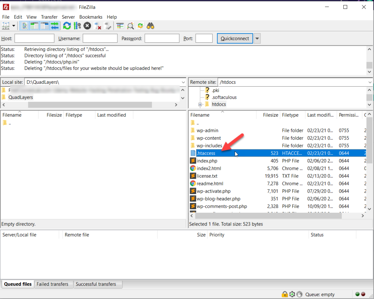Click the remote file list horizontal scrollbar
Screen dimensions: 374x299
268,216
